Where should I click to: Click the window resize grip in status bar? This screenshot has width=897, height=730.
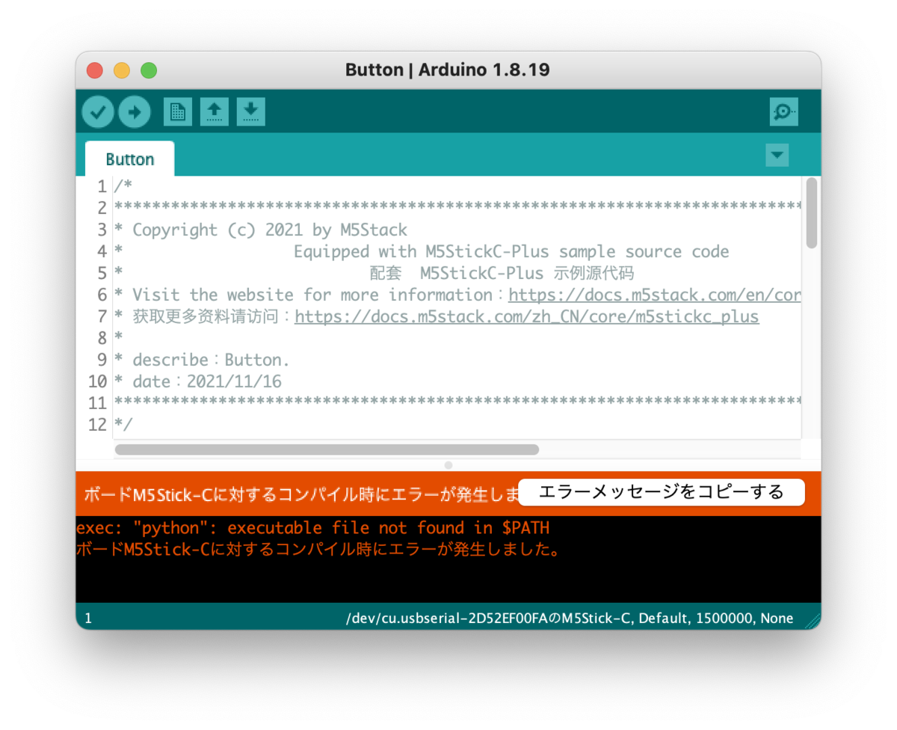pyautogui.click(x=813, y=620)
